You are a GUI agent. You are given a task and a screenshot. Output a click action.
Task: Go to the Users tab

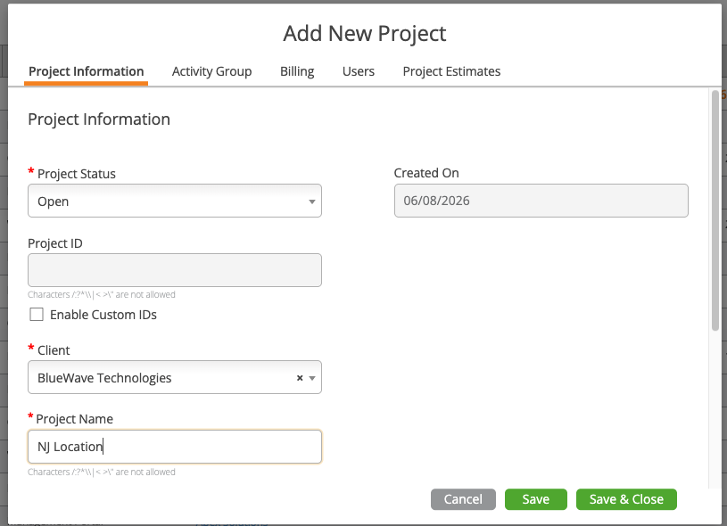coord(359,71)
